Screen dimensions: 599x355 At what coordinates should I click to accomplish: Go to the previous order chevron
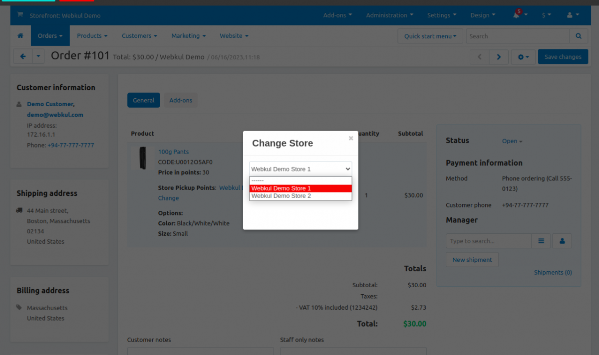click(x=480, y=57)
